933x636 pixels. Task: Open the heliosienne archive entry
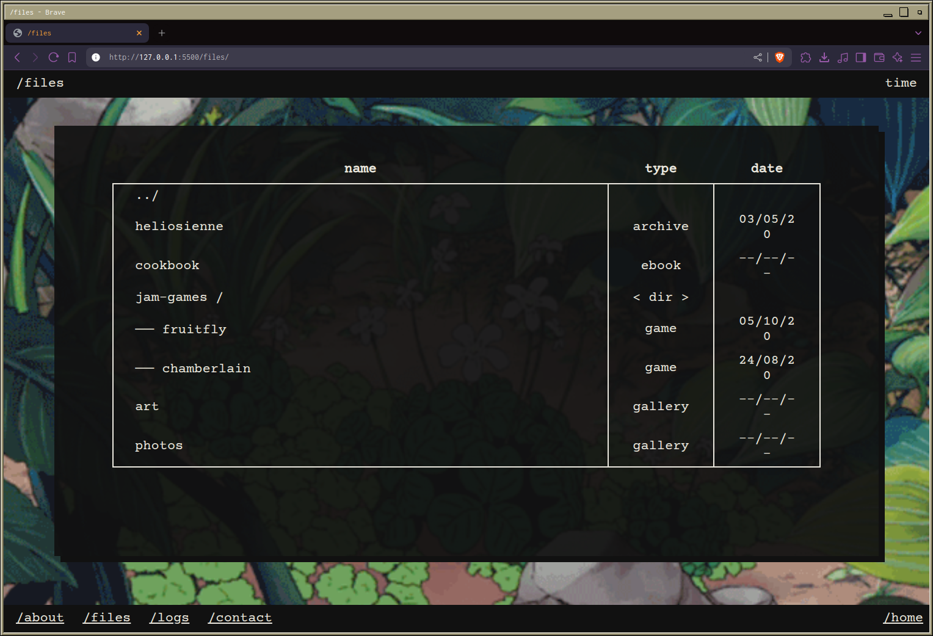pos(179,226)
